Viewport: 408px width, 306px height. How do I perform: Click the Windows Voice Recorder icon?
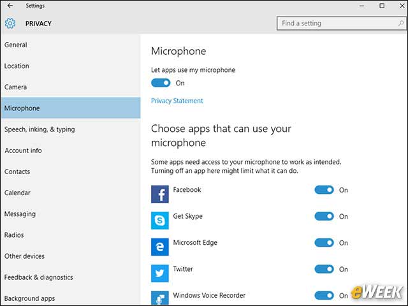pos(160,298)
